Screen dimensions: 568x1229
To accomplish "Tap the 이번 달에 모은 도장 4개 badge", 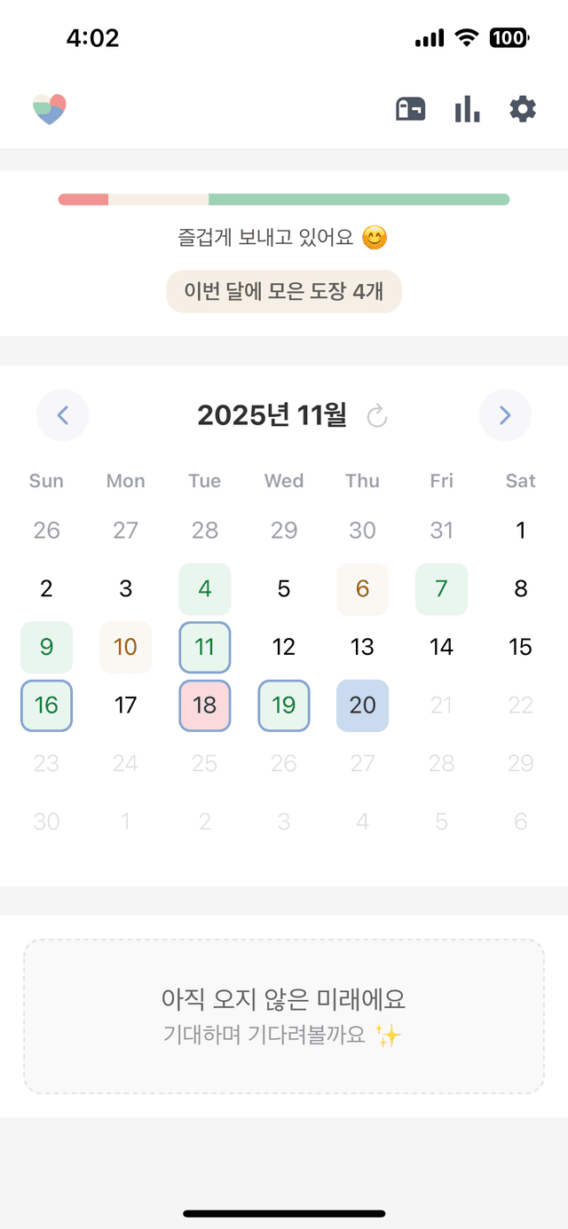I will 284,291.
